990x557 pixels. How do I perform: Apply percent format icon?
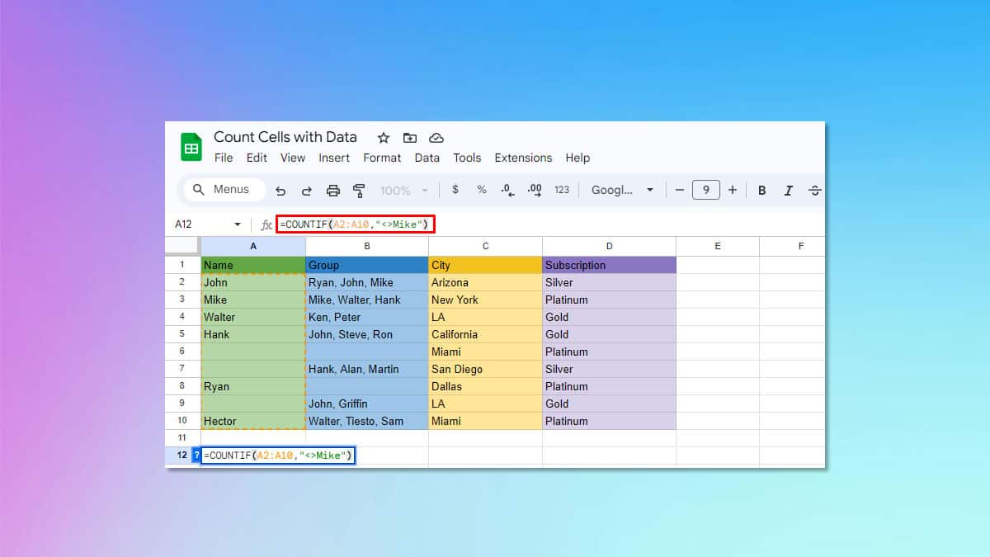[481, 190]
